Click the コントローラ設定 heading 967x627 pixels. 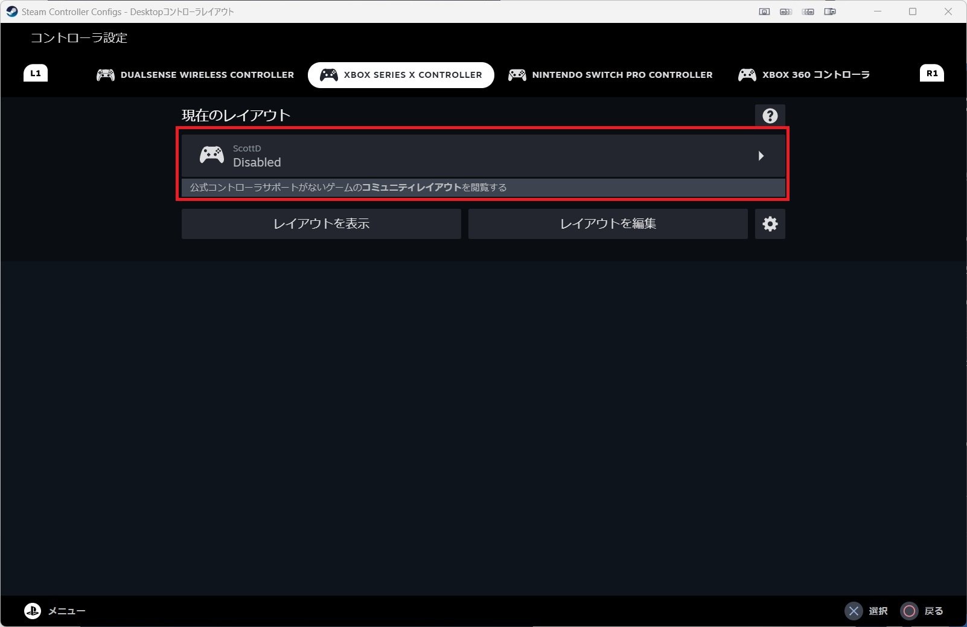79,38
